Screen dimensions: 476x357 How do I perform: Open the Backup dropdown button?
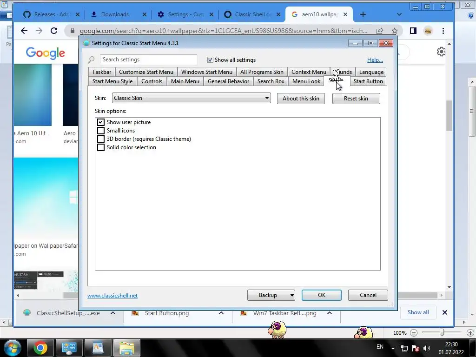[x=271, y=295]
